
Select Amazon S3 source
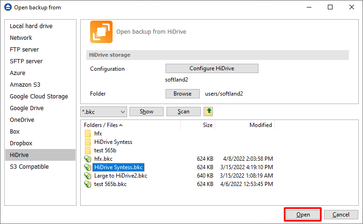tap(40, 85)
